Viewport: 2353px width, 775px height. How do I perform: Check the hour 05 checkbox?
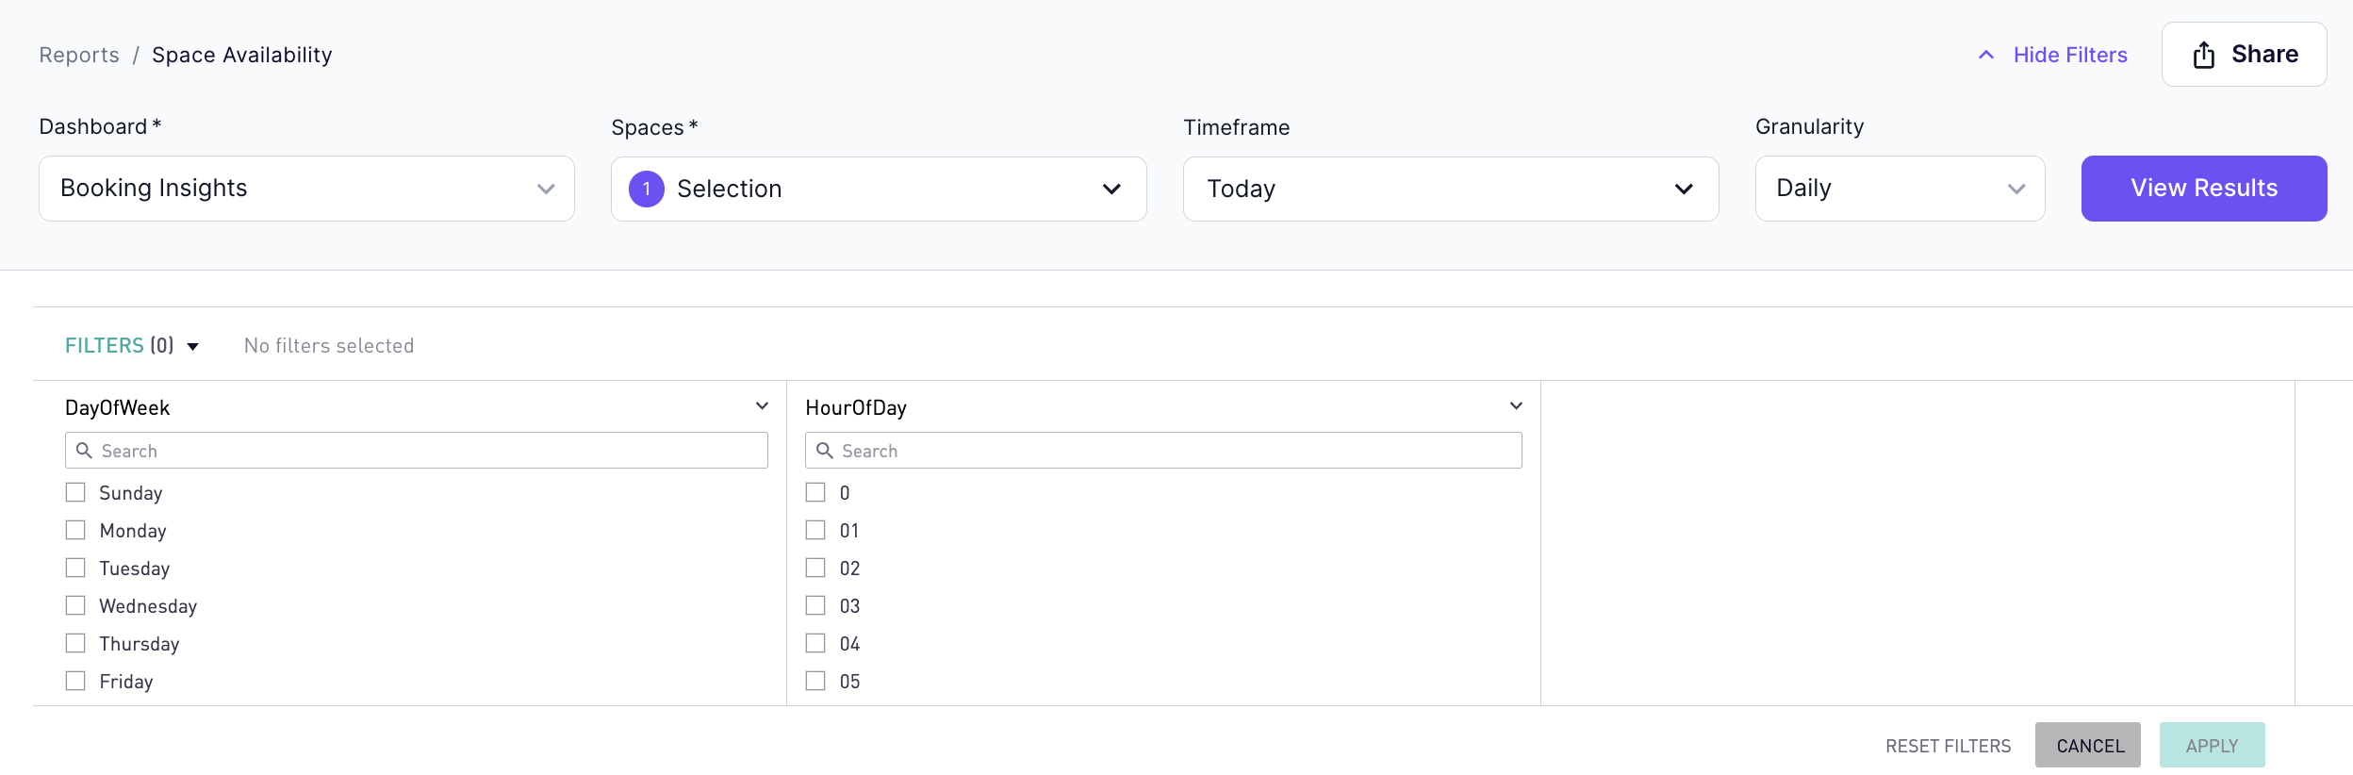tap(815, 681)
